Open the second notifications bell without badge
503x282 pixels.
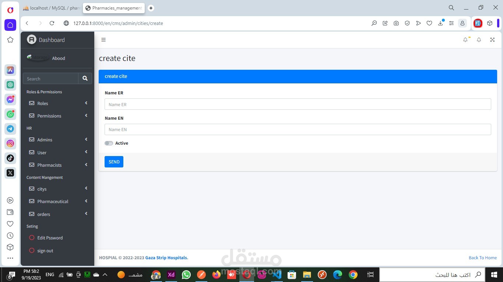pyautogui.click(x=479, y=40)
